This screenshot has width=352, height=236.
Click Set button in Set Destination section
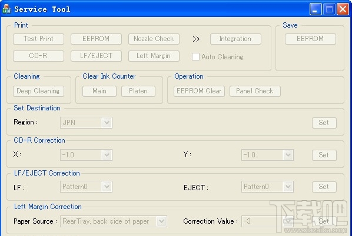click(x=324, y=123)
